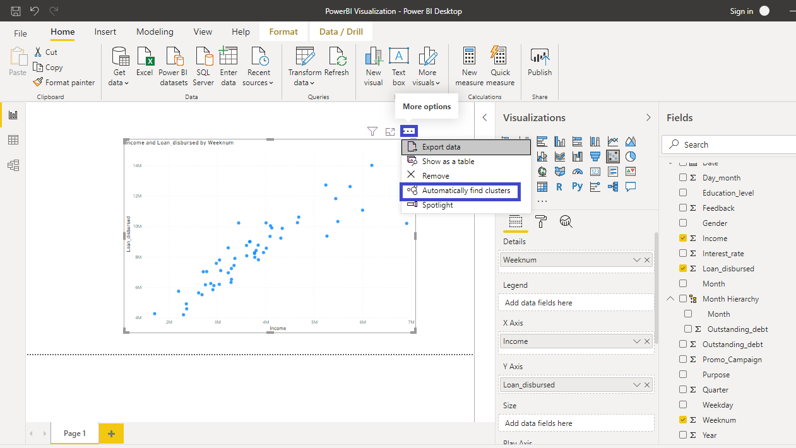Add a Text box

click(x=398, y=66)
